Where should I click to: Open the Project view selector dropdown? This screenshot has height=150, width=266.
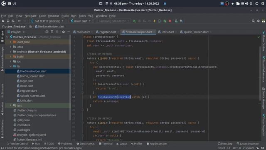16,32
